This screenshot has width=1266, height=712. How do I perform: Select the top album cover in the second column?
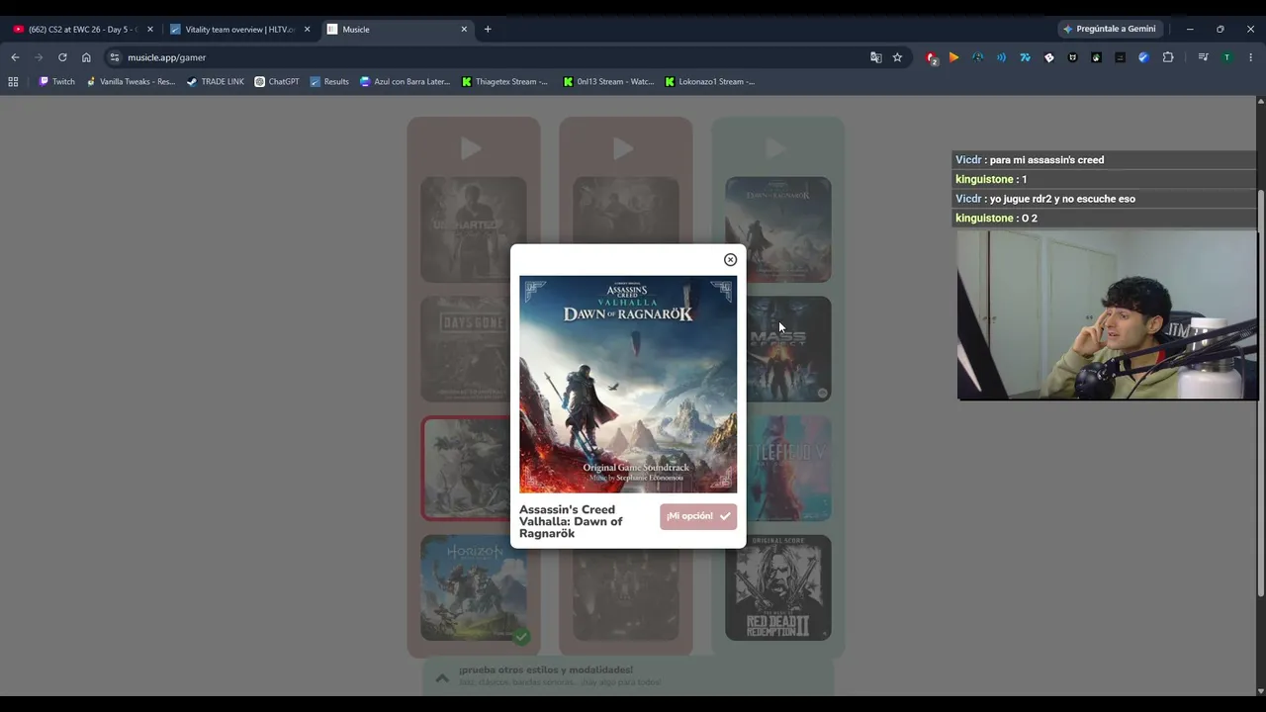pyautogui.click(x=626, y=210)
